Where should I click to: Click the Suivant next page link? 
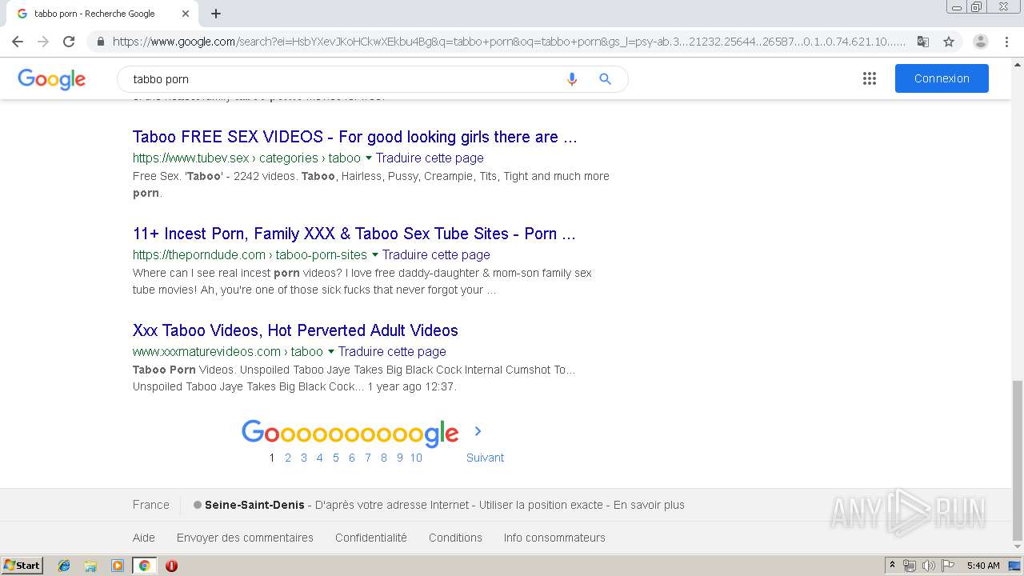pos(485,458)
